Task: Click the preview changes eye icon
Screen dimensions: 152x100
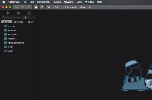Action: (x=23, y=7)
